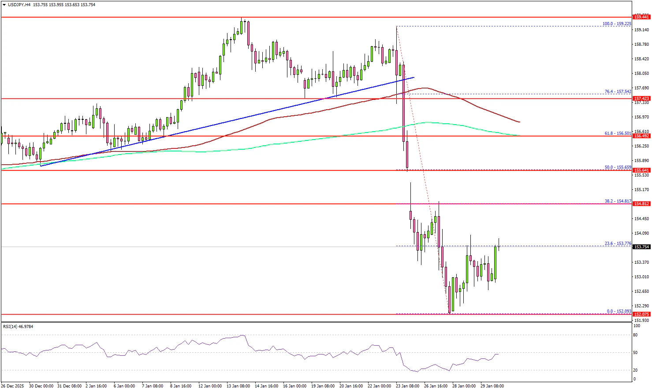Viewport: 652px width, 391px height.
Task: Click the RSI(14) indicator label
Action: pyautogui.click(x=18, y=327)
